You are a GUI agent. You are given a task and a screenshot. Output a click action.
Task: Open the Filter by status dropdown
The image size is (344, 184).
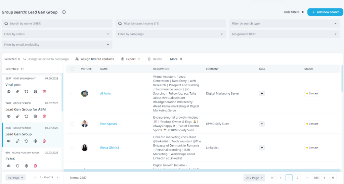click(57, 34)
